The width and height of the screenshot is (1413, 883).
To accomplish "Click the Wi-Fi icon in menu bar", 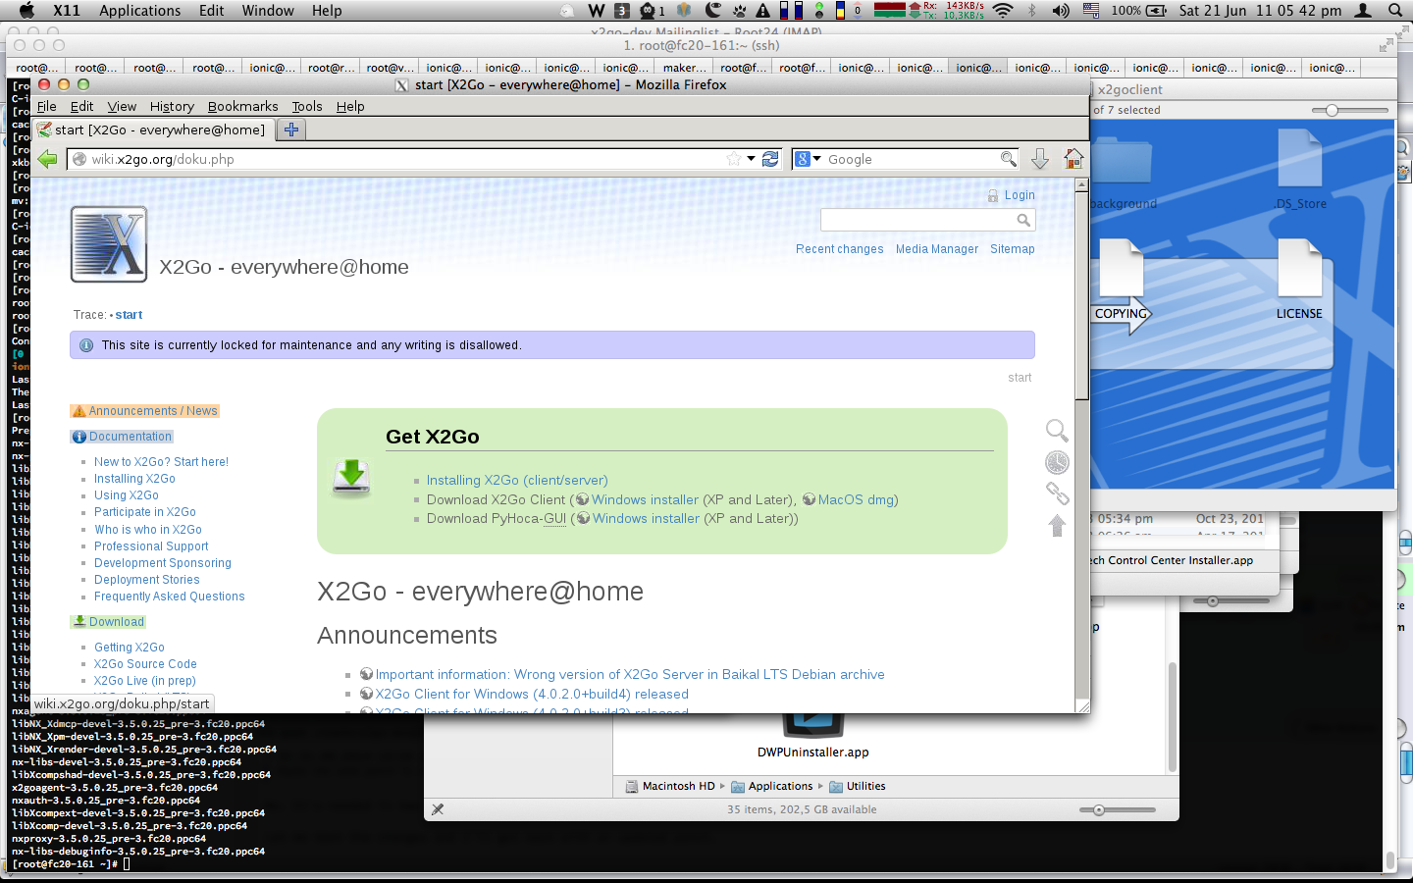I will (1002, 11).
